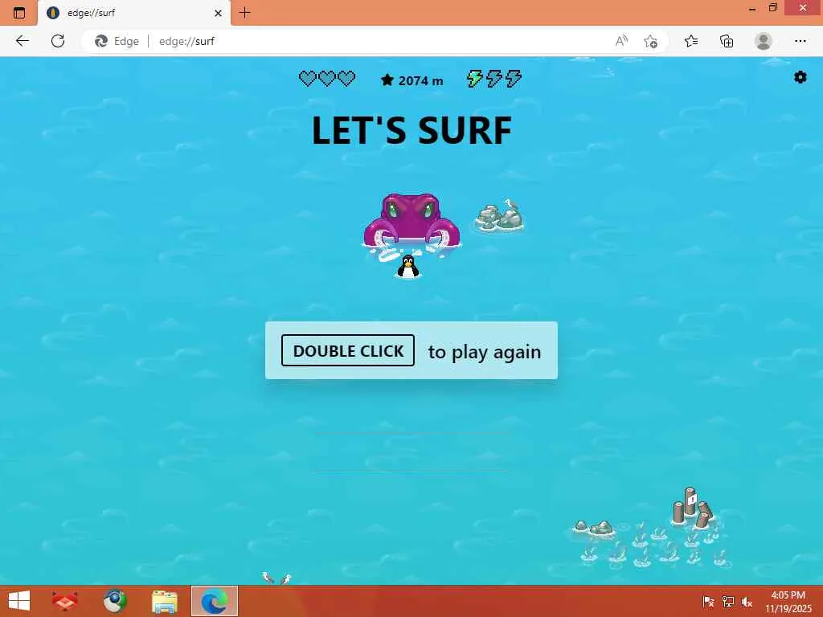
Task: Open File Explorer from the taskbar
Action: pyautogui.click(x=164, y=601)
